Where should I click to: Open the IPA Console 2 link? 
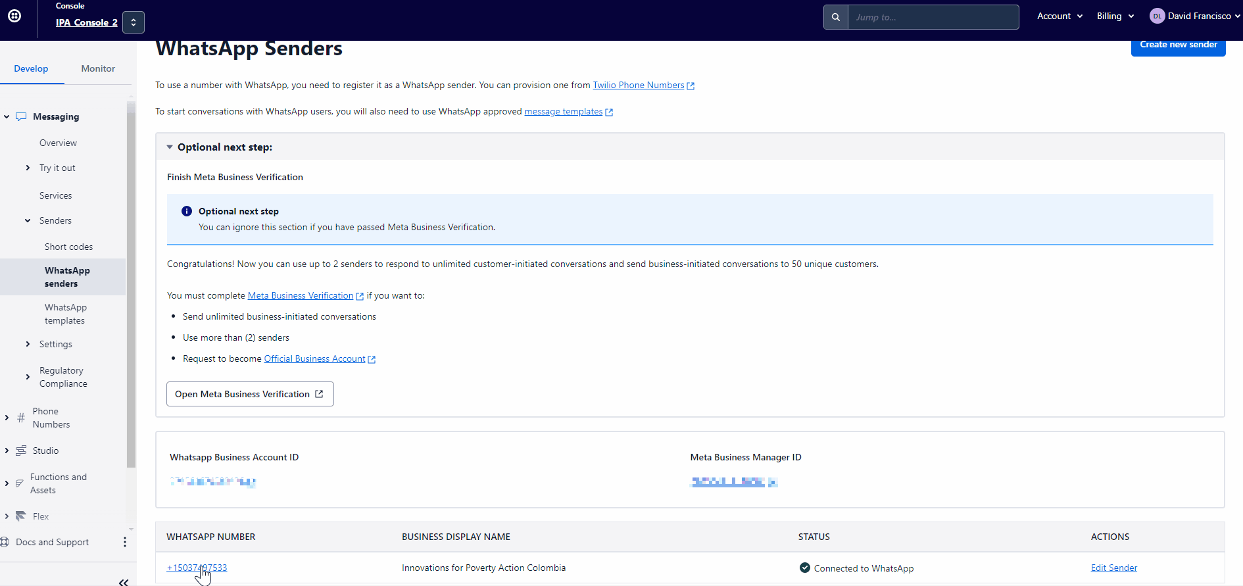[87, 22]
